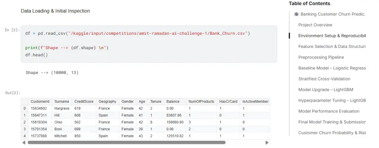
Task: Click the Tenure column header
Action: point(156,102)
